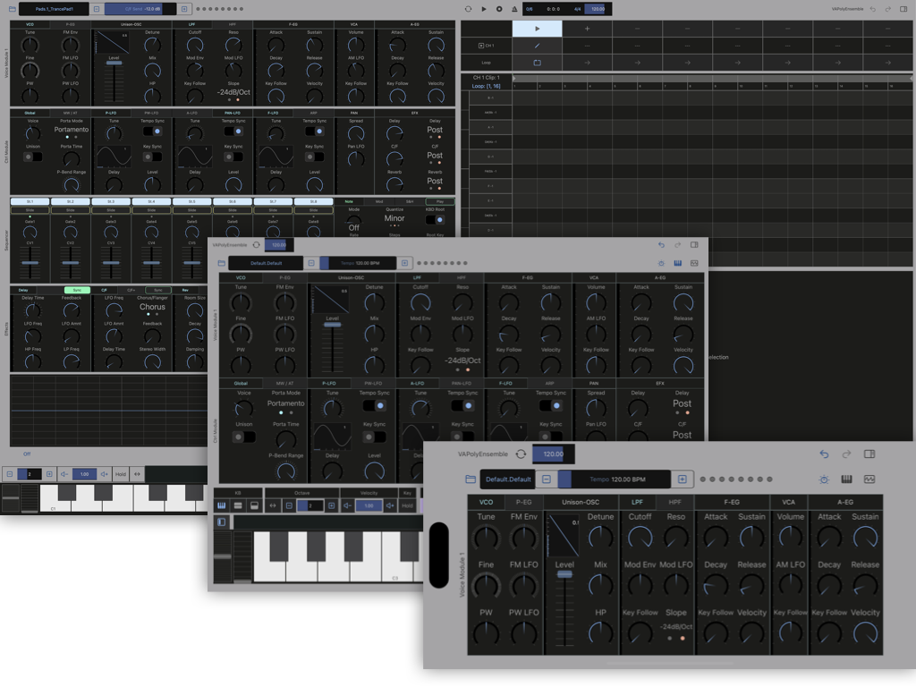The image size is (916, 687).
Task: Open preset folder in the middle window
Action: (222, 263)
